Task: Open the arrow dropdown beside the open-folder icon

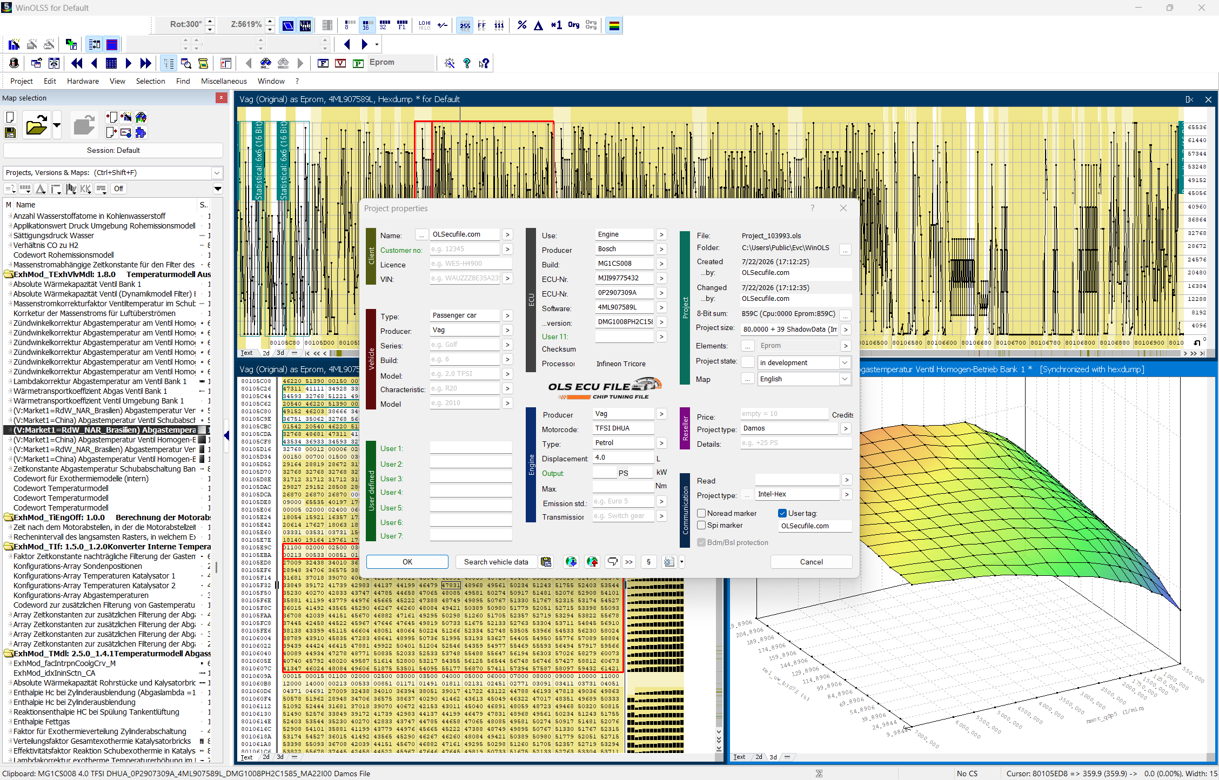Action: click(x=57, y=125)
